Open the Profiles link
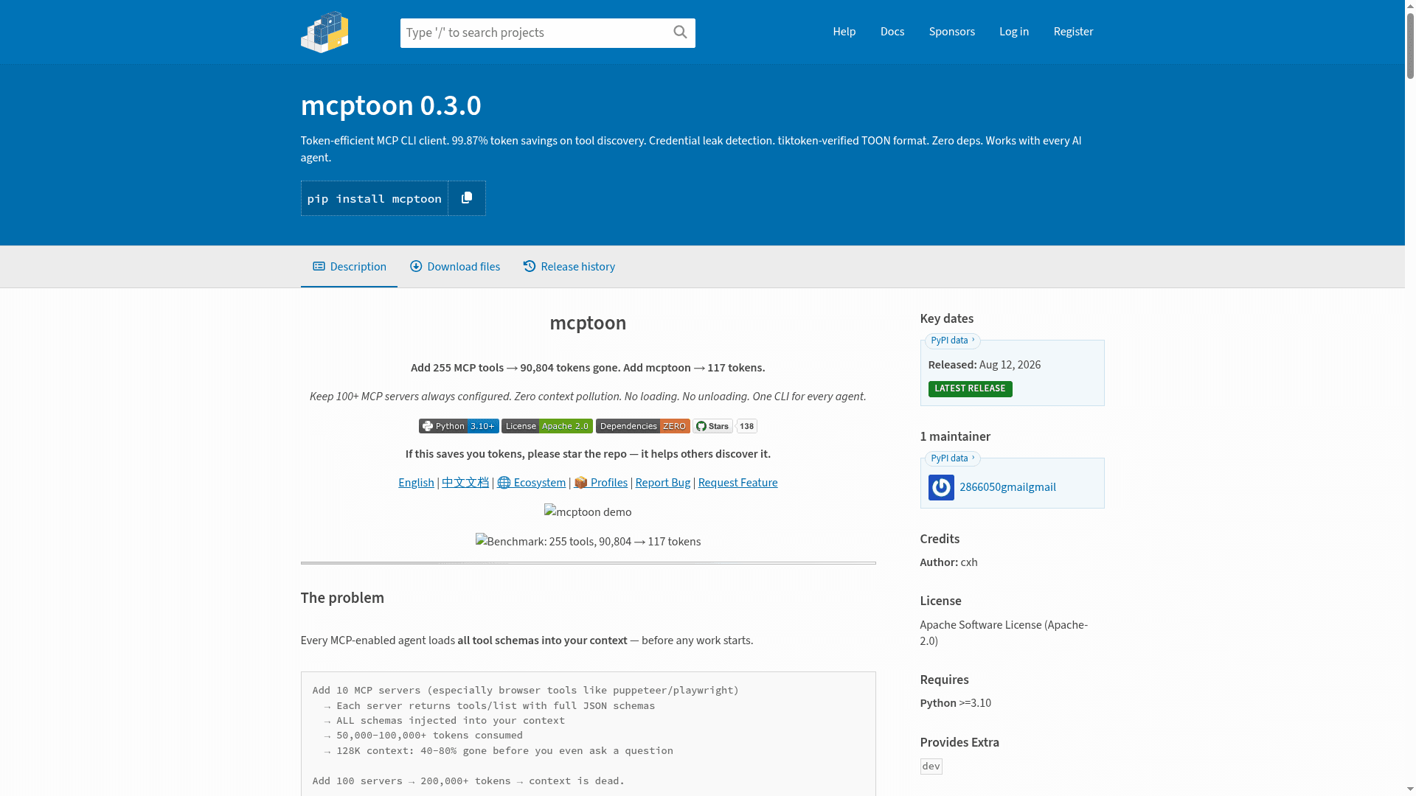 point(601,483)
